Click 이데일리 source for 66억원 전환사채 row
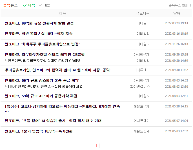Screen dimensions: 193x150 pos(143,23)
